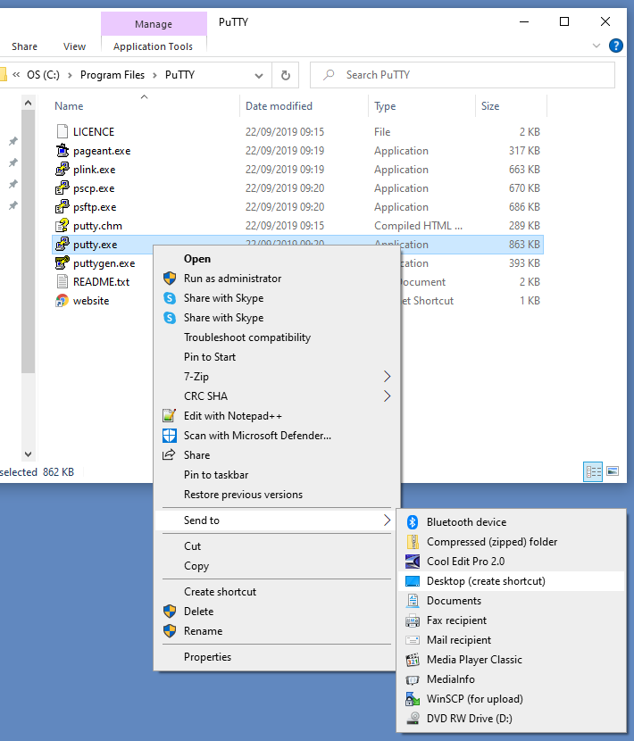Click the Notepad++ icon in context menu

[170, 416]
